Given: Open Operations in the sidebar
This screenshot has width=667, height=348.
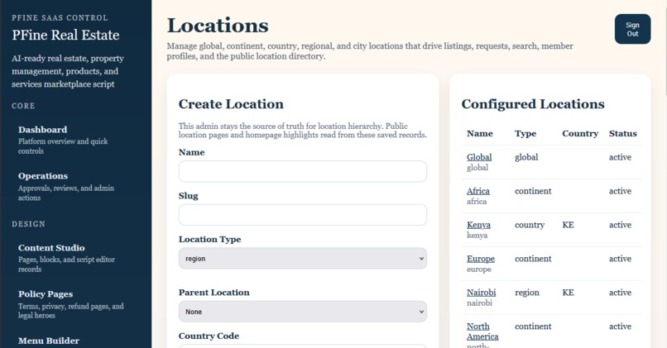Looking at the screenshot, I should pos(43,176).
